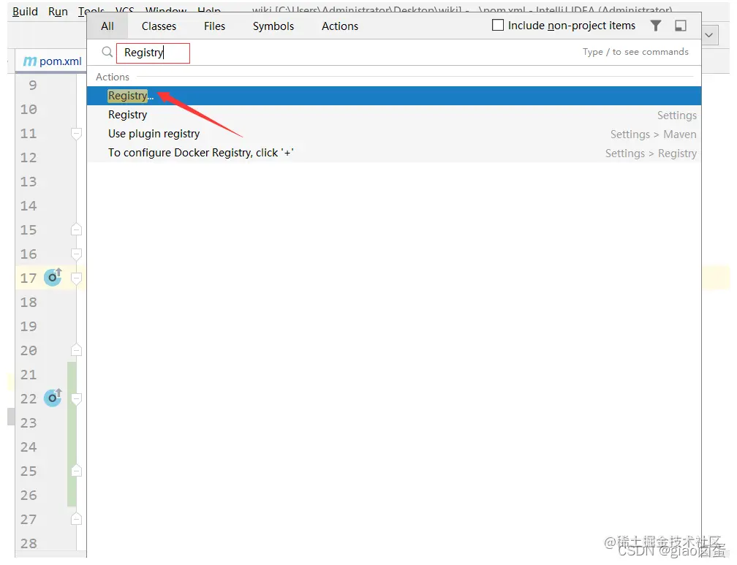The height and width of the screenshot is (565, 737).
Task: Click the override gutter icon on line 22
Action: click(53, 398)
